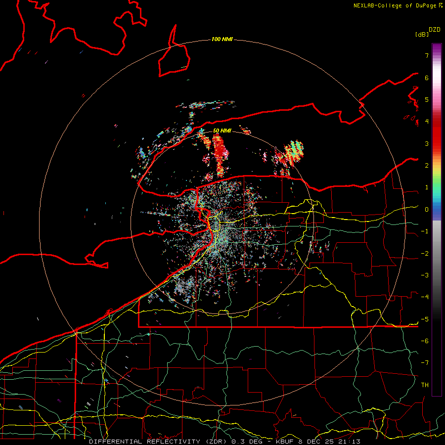Click the KBUF radar site identifier
The width and height of the screenshot is (445, 445).
coord(286,442)
